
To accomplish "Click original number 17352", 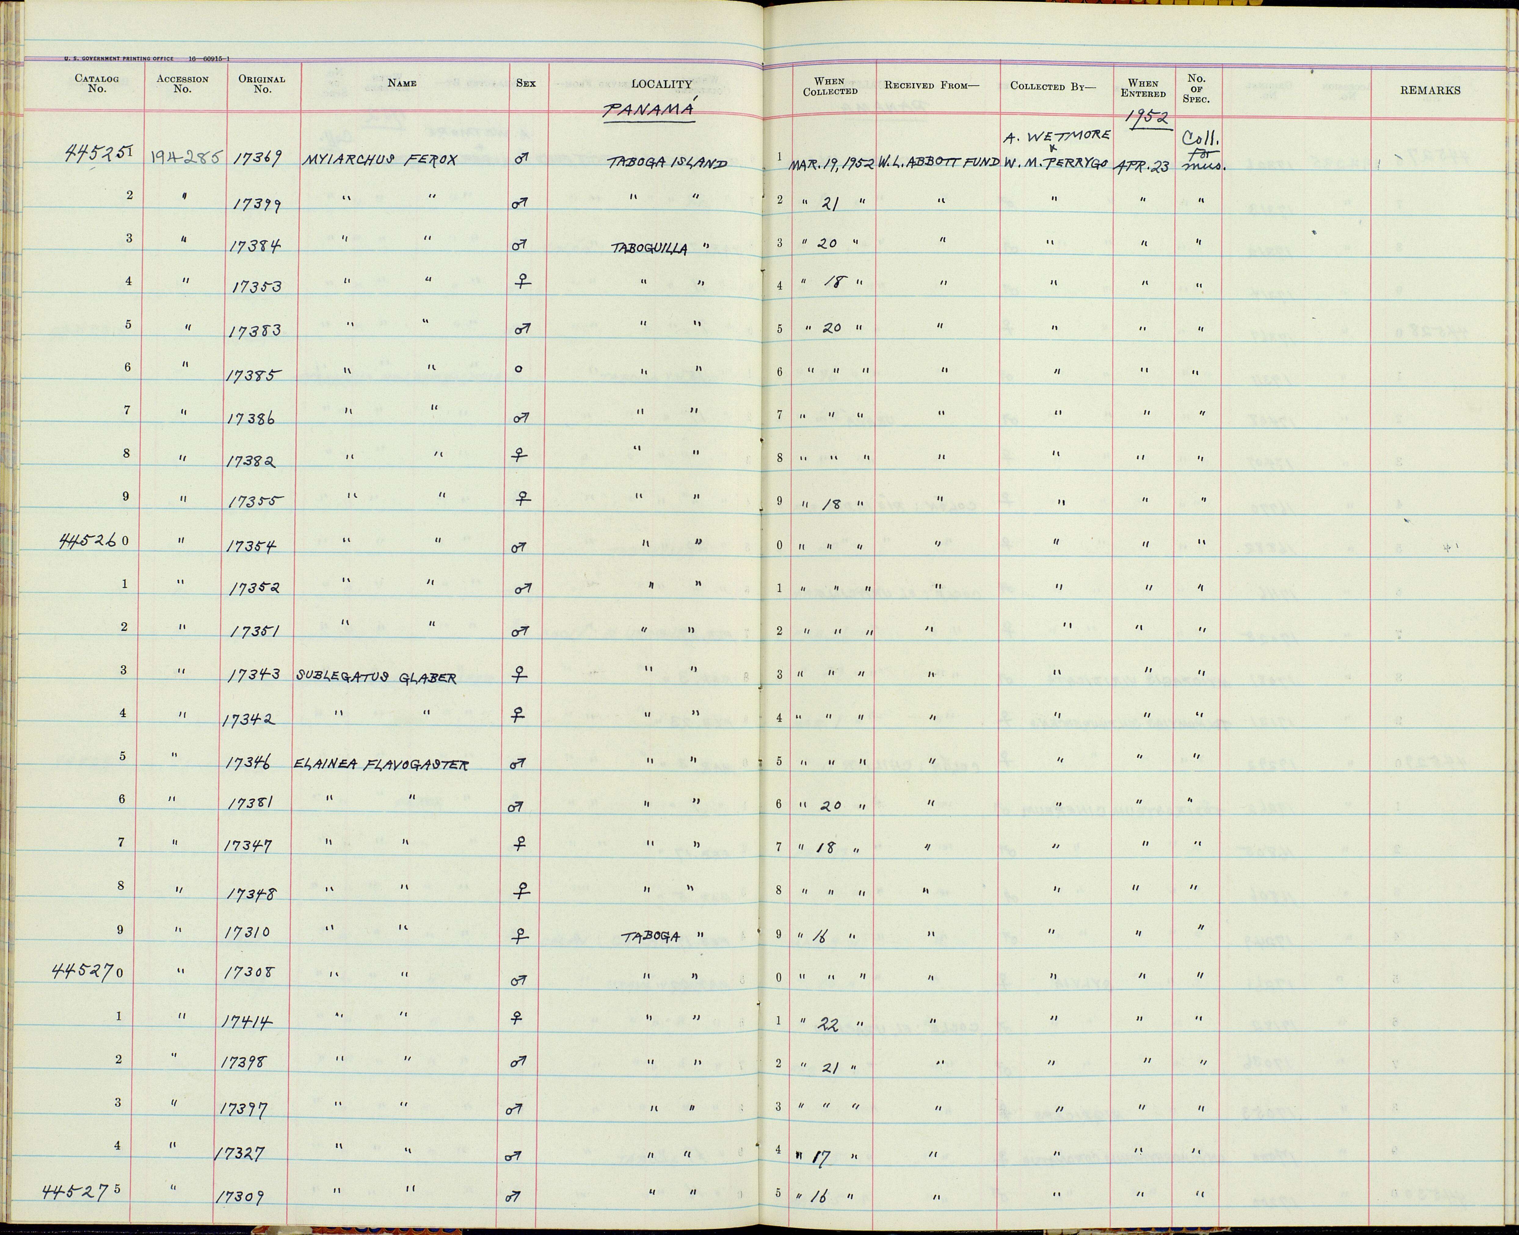I will point(255,588).
